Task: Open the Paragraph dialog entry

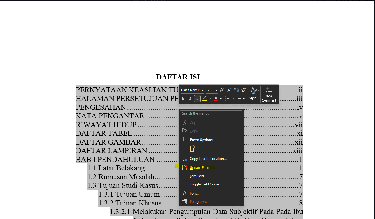Action: (199, 202)
